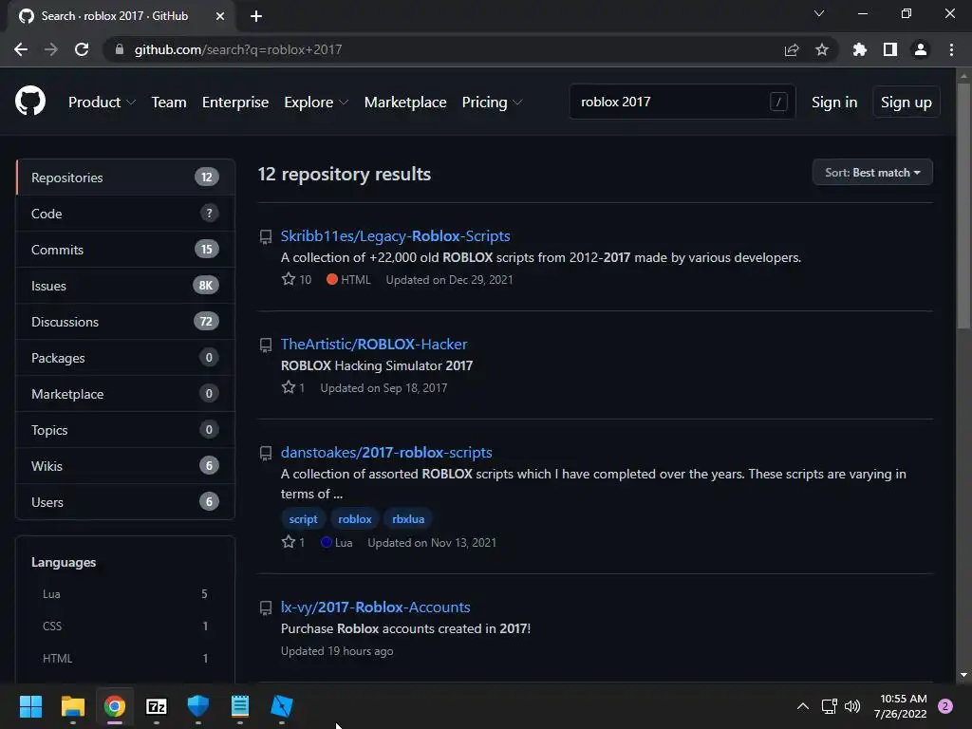Open Marketplace in the top navigation

click(x=404, y=103)
